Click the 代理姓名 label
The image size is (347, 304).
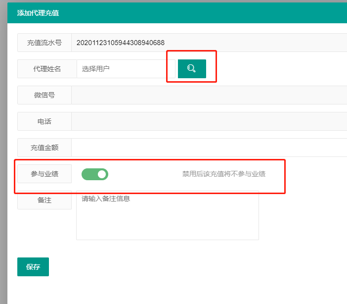(x=47, y=69)
